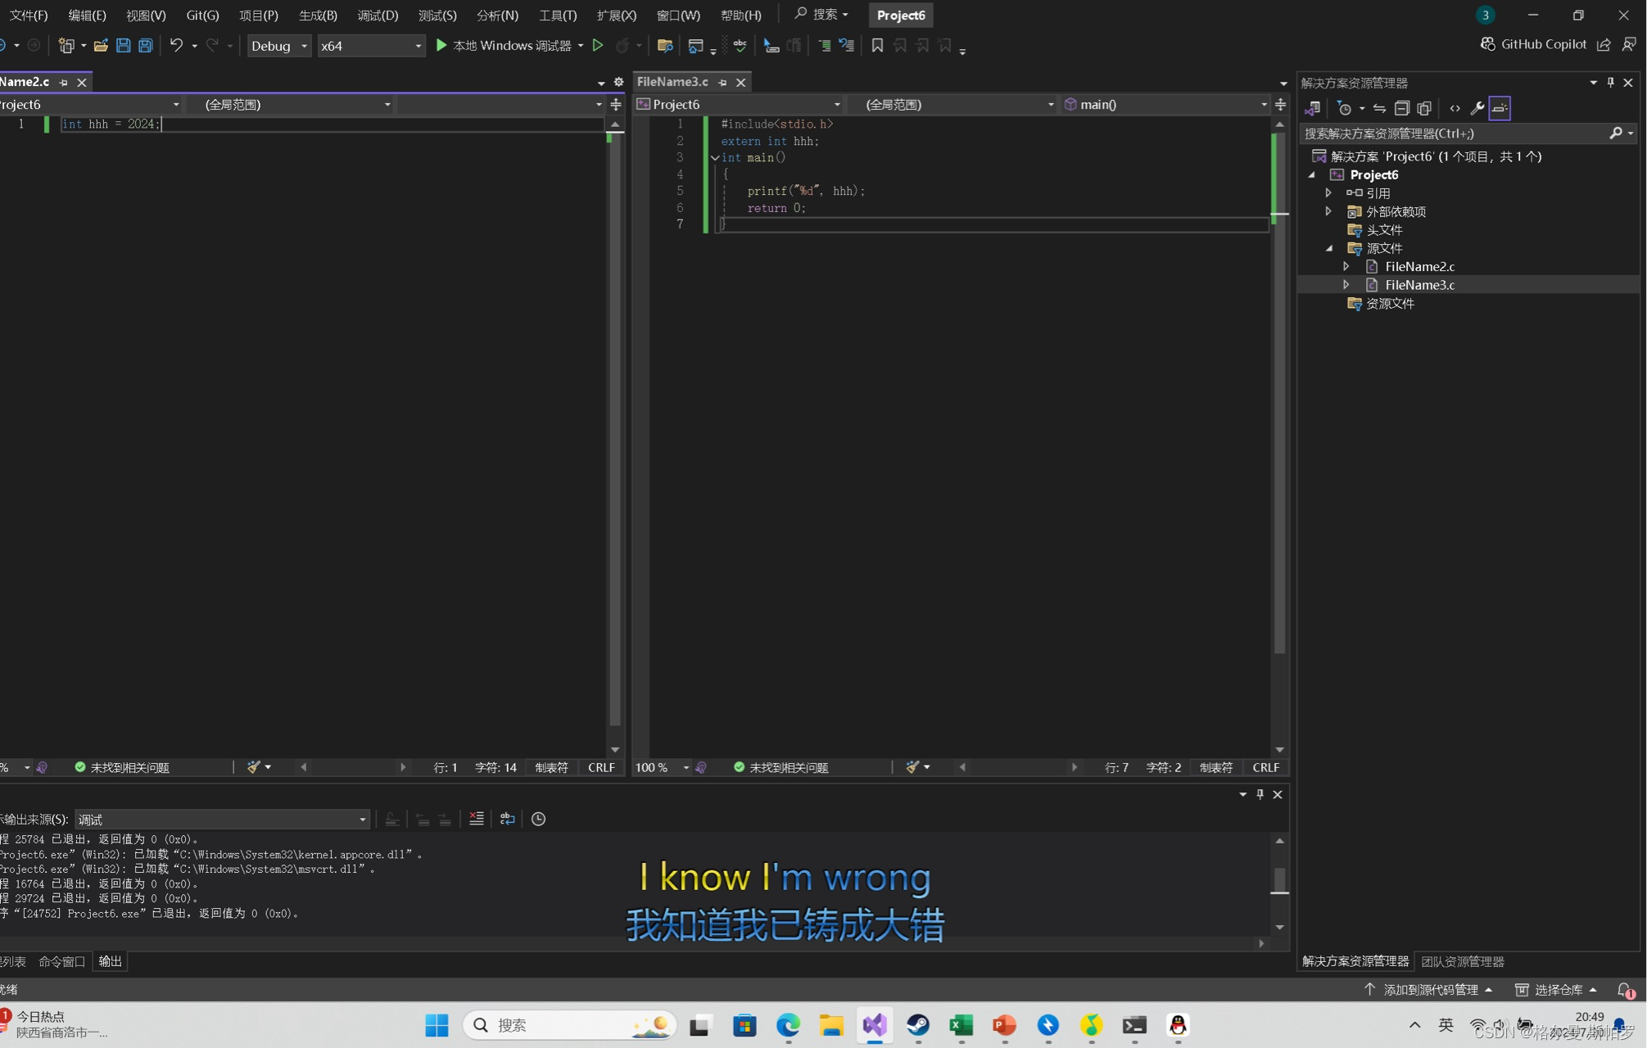Screen dimensions: 1647x1048
Task: Click the Undo arrow icon
Action: (176, 46)
